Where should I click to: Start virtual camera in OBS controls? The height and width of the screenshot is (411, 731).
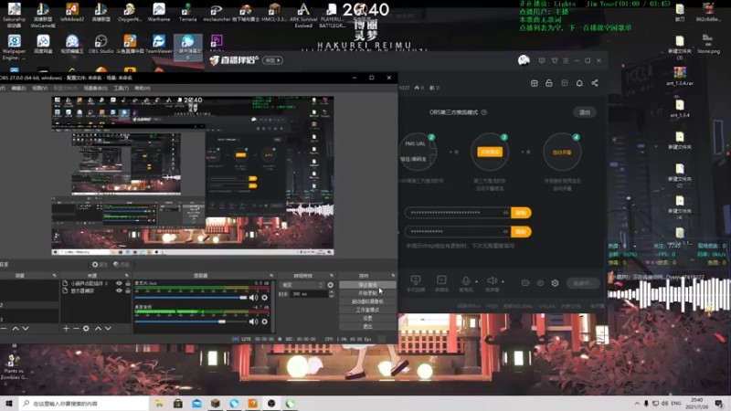[367, 301]
